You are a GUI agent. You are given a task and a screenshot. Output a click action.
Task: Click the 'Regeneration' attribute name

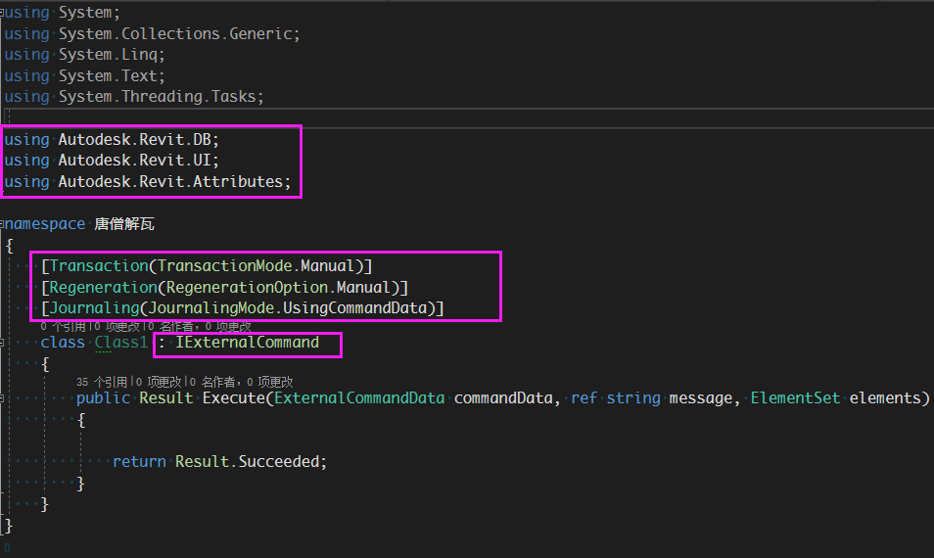(x=103, y=287)
